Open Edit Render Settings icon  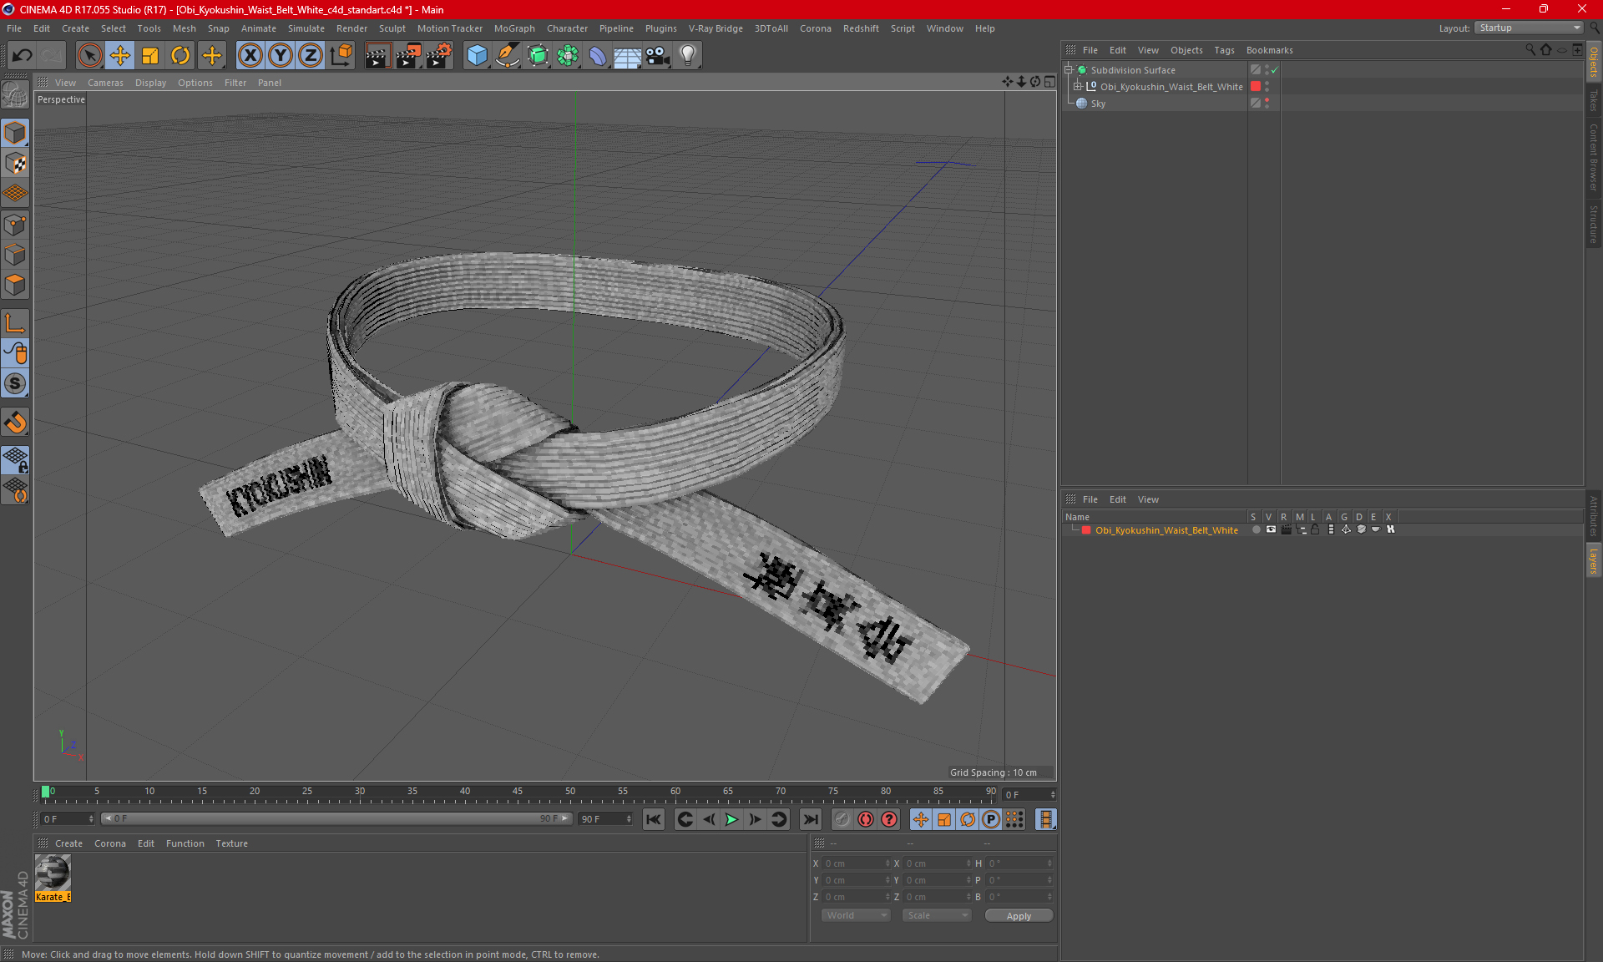coord(439,56)
